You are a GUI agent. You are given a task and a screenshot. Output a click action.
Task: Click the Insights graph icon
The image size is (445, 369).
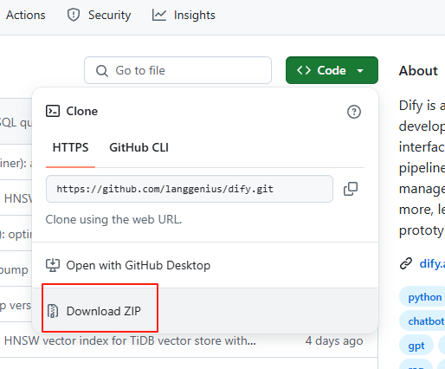pyautogui.click(x=159, y=15)
